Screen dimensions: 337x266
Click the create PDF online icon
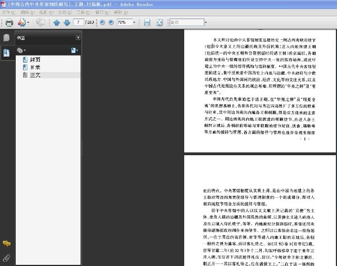point(21,22)
